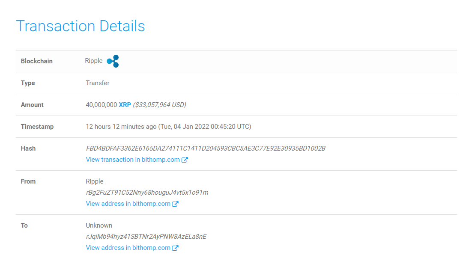
Task: Click the To row label
Action: (24, 225)
